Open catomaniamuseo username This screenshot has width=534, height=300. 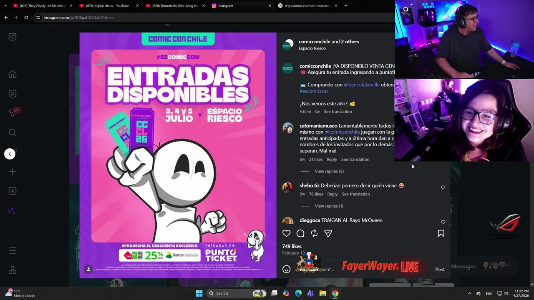tap(318, 126)
